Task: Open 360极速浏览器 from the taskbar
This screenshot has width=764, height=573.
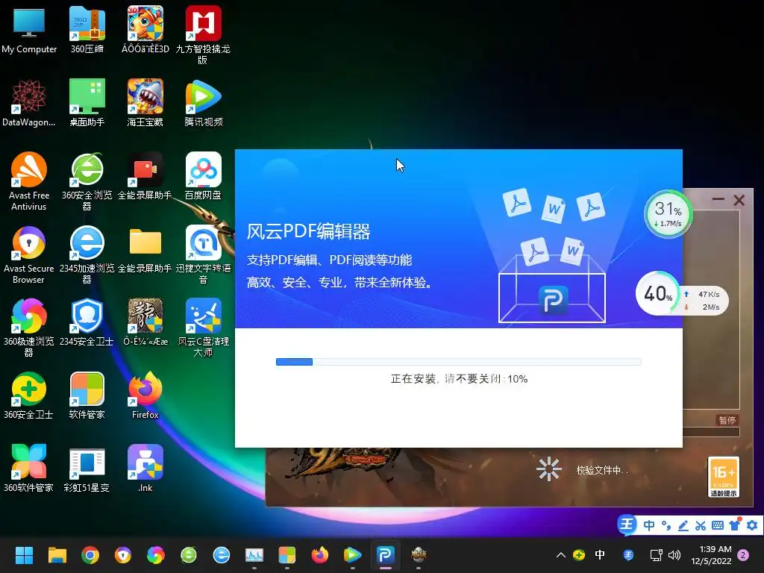Action: point(155,555)
